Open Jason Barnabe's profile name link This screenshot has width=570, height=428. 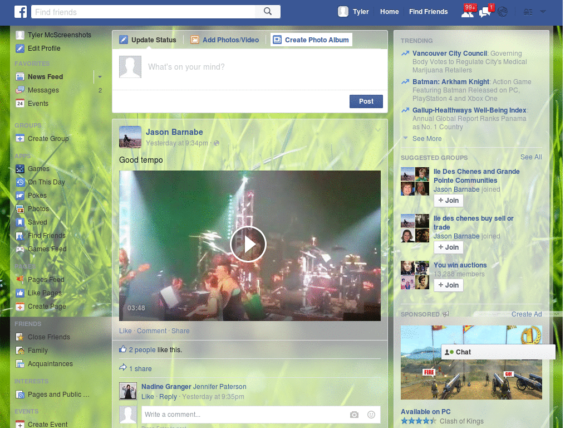(x=174, y=132)
